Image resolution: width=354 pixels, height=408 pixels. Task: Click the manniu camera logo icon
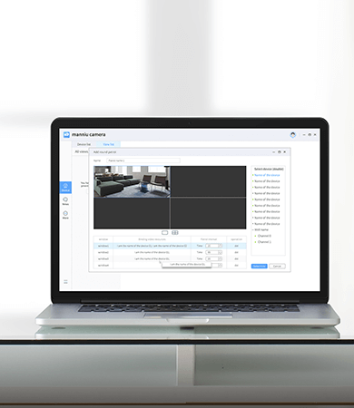[66, 134]
